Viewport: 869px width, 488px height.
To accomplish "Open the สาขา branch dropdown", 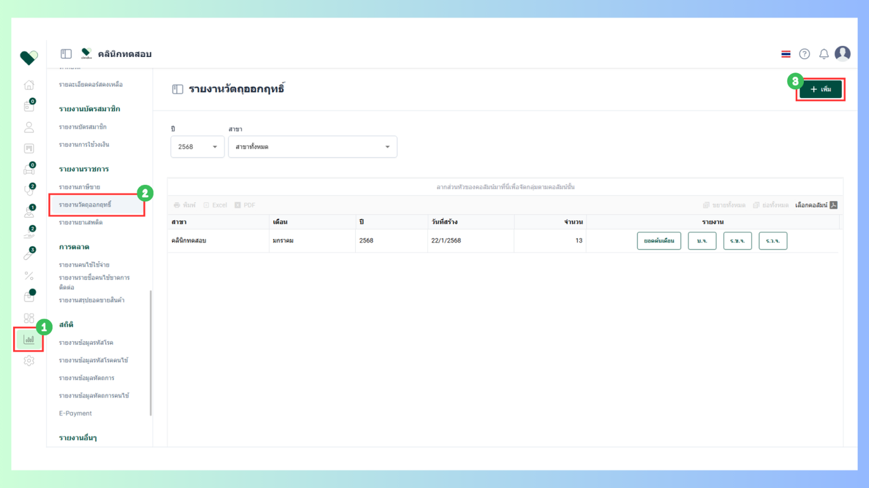I will pos(313,147).
